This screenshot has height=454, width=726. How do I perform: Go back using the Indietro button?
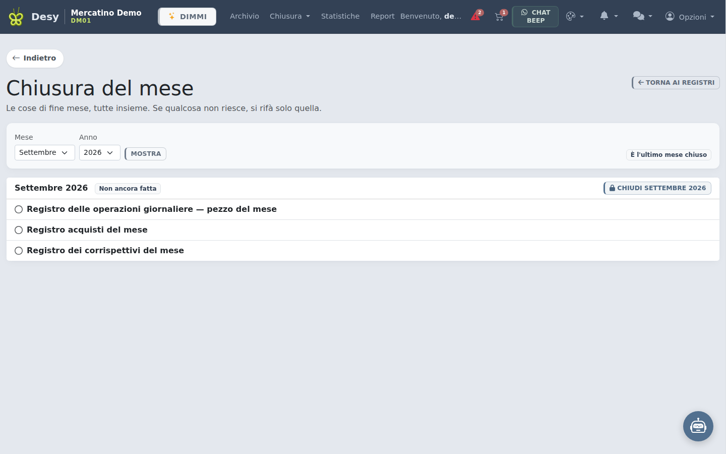coord(35,58)
